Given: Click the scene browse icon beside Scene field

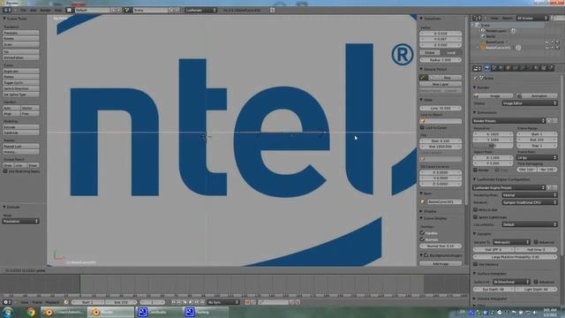Looking at the screenshot, I should point(127,10).
